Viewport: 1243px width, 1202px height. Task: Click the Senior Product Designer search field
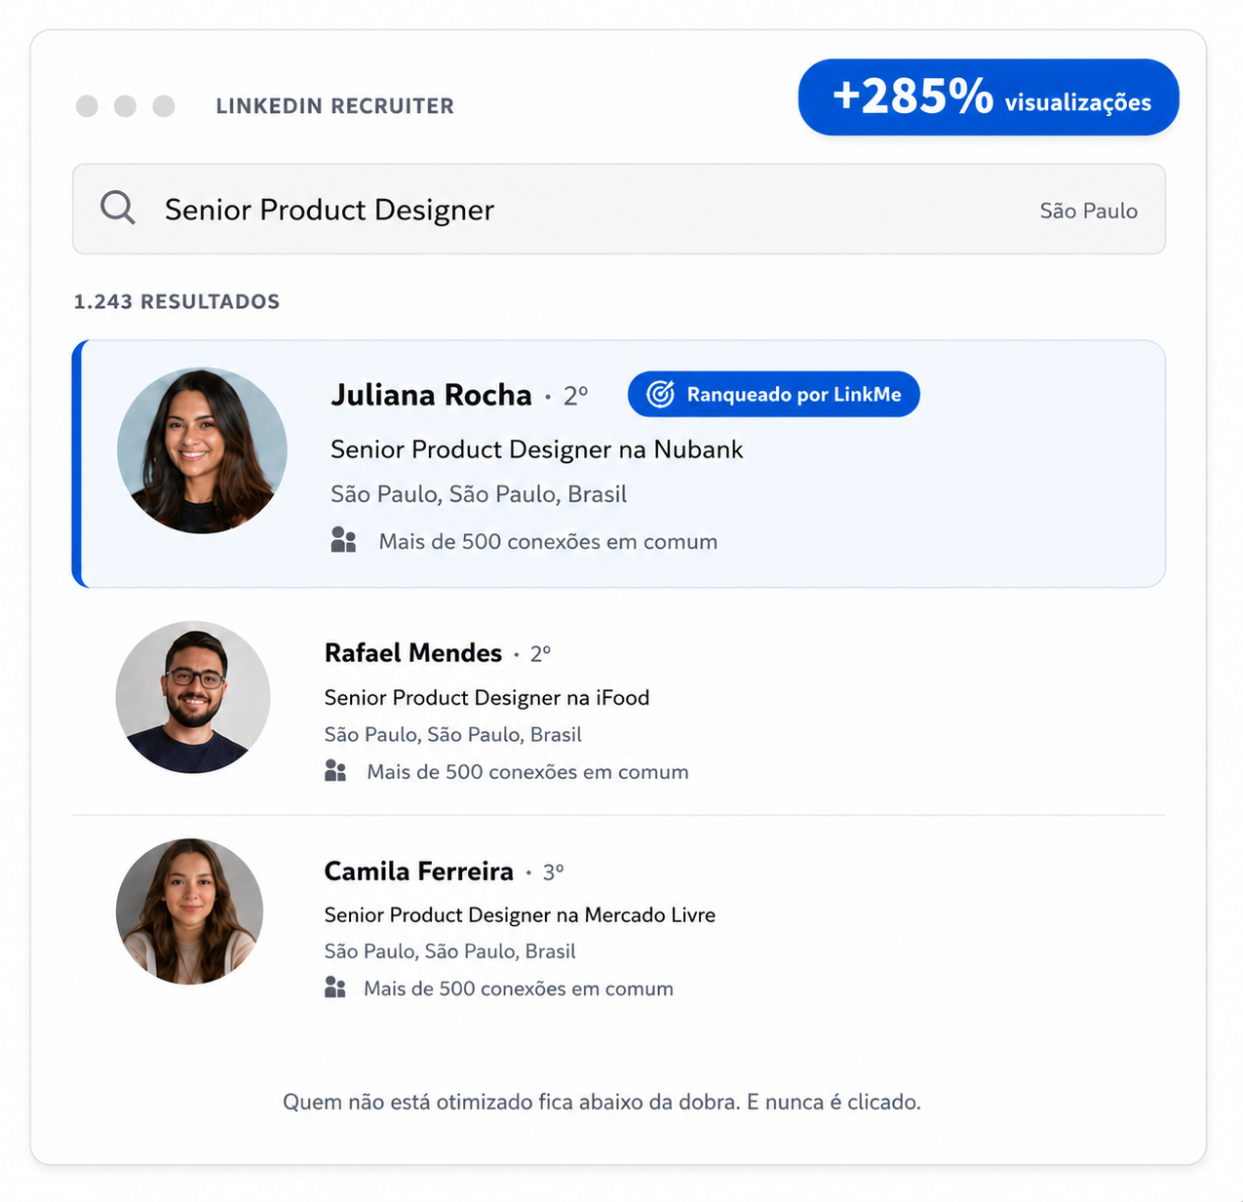(x=618, y=210)
